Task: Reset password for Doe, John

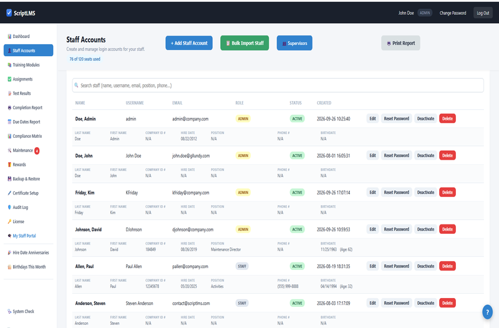Action: point(397,155)
